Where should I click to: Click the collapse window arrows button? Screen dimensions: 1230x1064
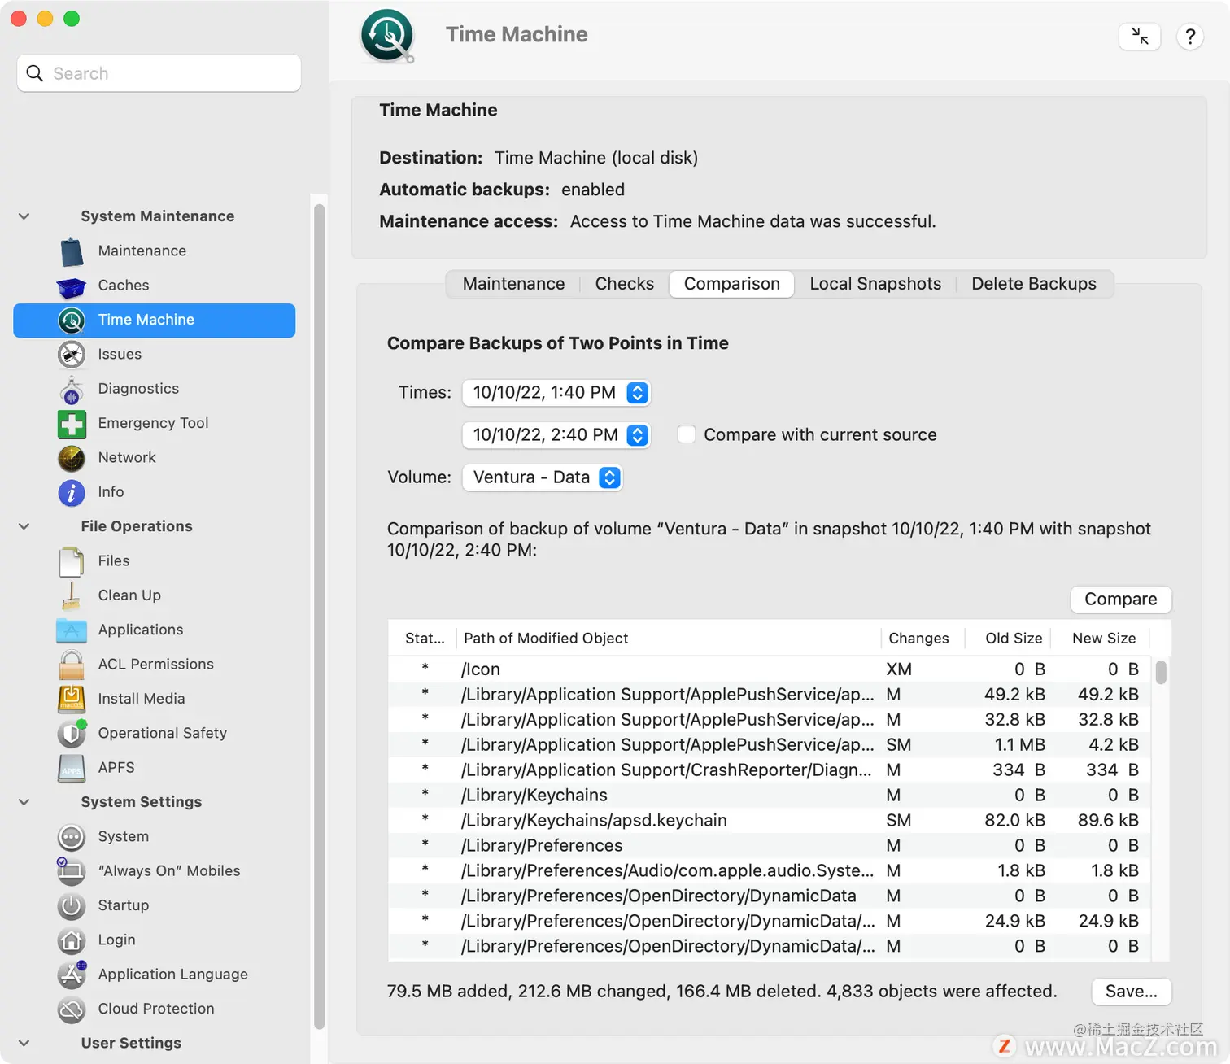pyautogui.click(x=1140, y=37)
